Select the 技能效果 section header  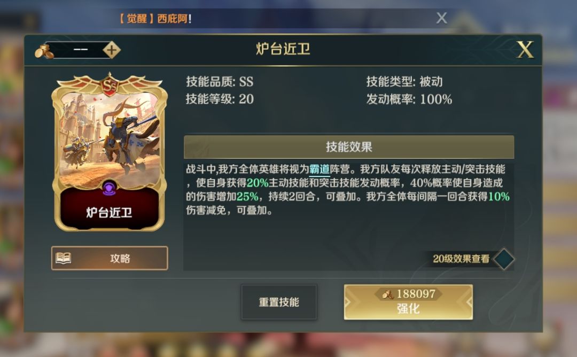coord(349,147)
